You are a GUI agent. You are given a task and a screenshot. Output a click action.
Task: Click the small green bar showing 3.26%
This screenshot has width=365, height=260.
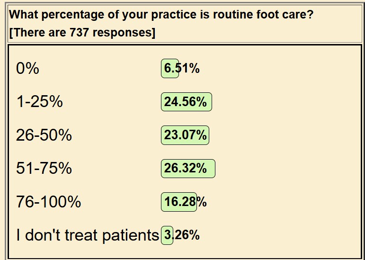[167, 235]
